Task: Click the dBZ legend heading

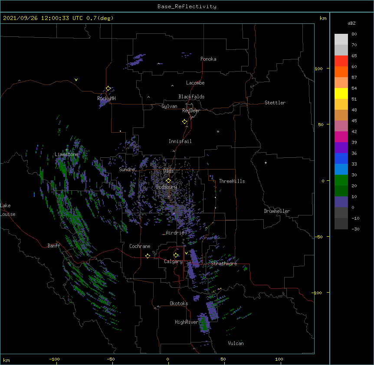Action: tap(351, 23)
